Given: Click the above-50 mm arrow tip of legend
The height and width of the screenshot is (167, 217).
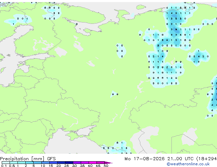Looking at the screenshot, I should [108, 163].
